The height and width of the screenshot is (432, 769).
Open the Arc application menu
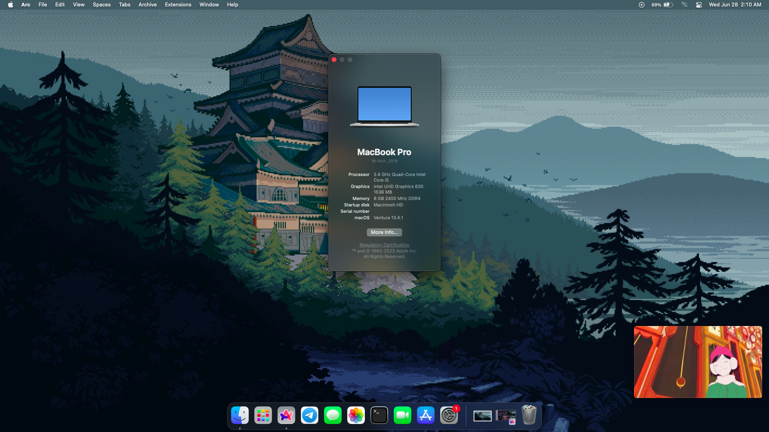pyautogui.click(x=26, y=5)
